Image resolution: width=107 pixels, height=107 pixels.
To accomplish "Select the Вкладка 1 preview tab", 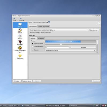I will pyautogui.click(x=33, y=38).
